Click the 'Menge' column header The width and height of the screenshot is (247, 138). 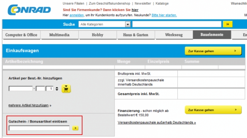(x=123, y=61)
